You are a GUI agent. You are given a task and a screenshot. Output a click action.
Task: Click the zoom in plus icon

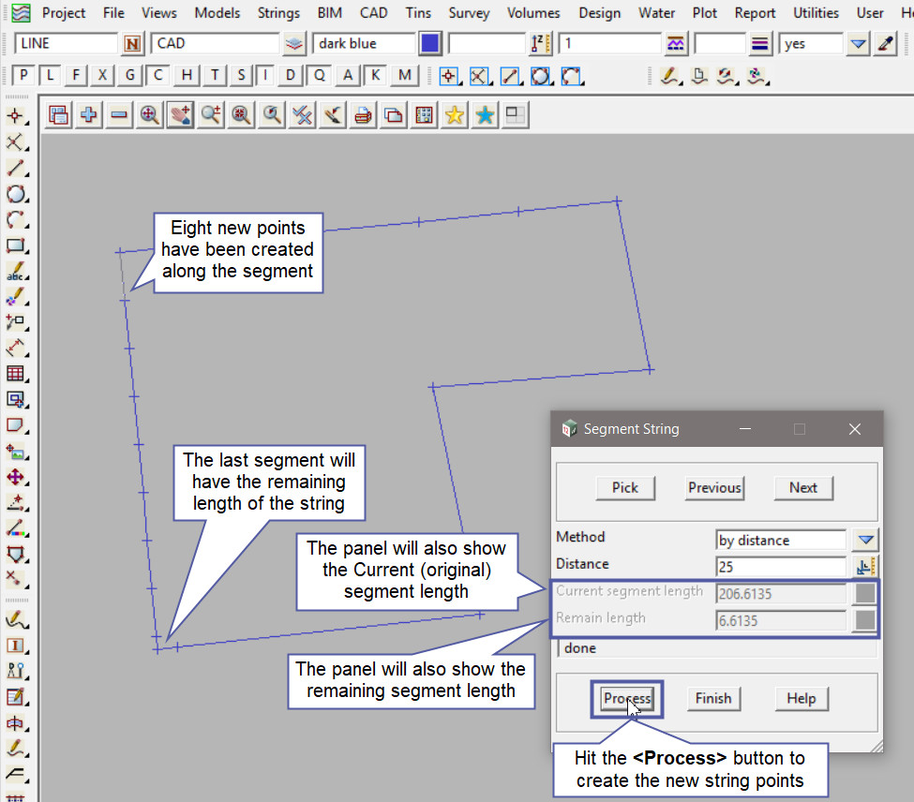[x=89, y=115]
